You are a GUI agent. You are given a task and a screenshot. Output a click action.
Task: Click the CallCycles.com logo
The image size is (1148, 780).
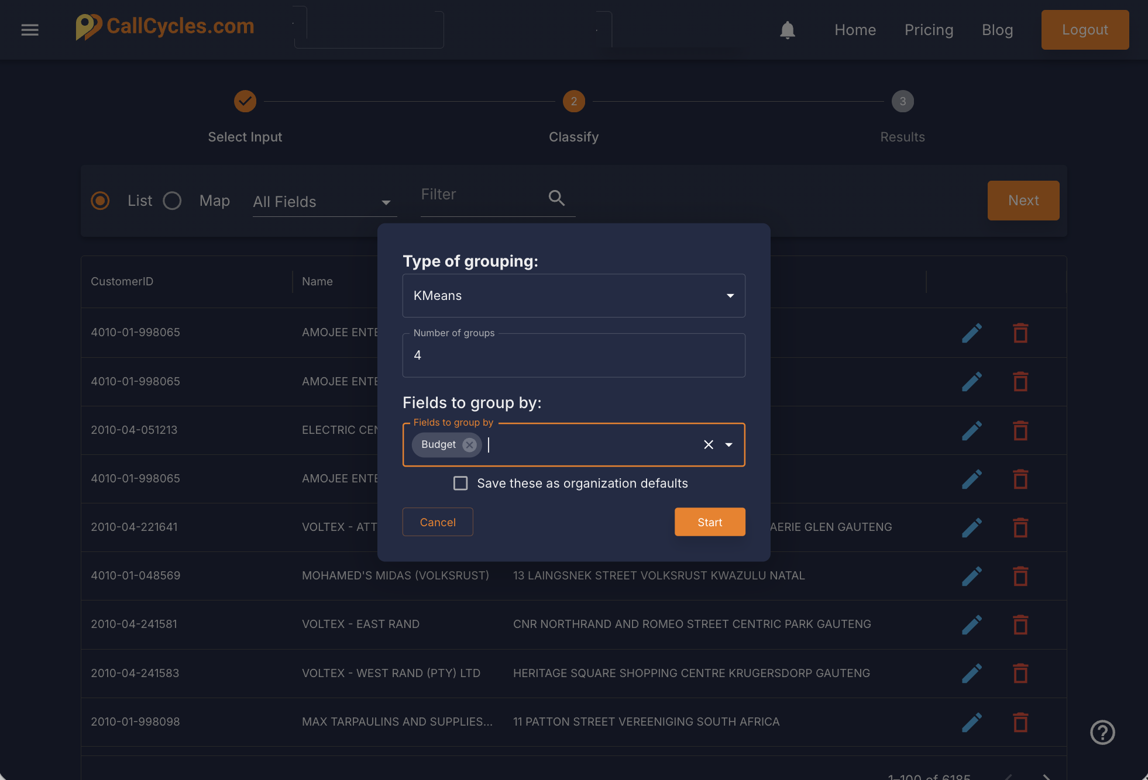165,27
